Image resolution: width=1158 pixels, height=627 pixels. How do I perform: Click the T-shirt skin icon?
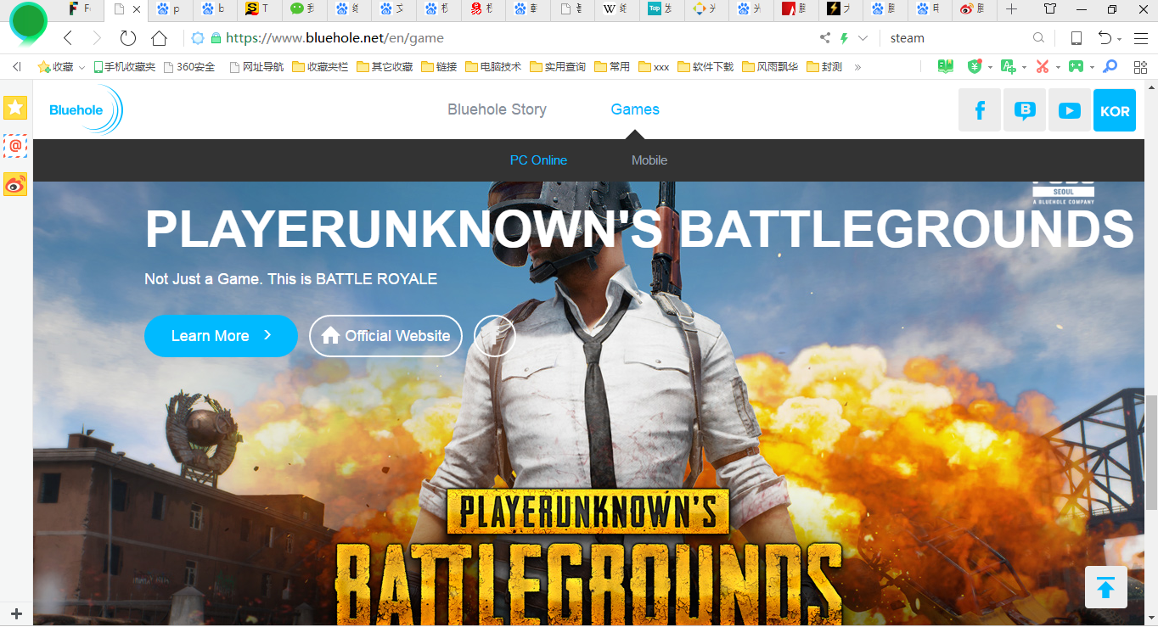(x=1050, y=9)
